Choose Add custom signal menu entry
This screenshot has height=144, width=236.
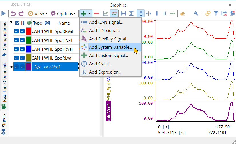(110, 56)
